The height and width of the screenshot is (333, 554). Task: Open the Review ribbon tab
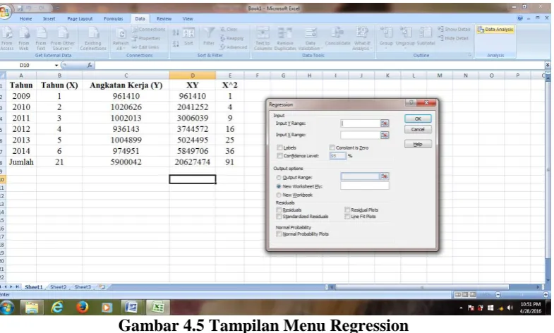[x=164, y=19]
